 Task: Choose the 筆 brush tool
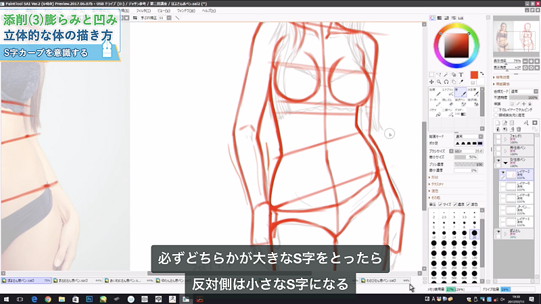[461, 92]
